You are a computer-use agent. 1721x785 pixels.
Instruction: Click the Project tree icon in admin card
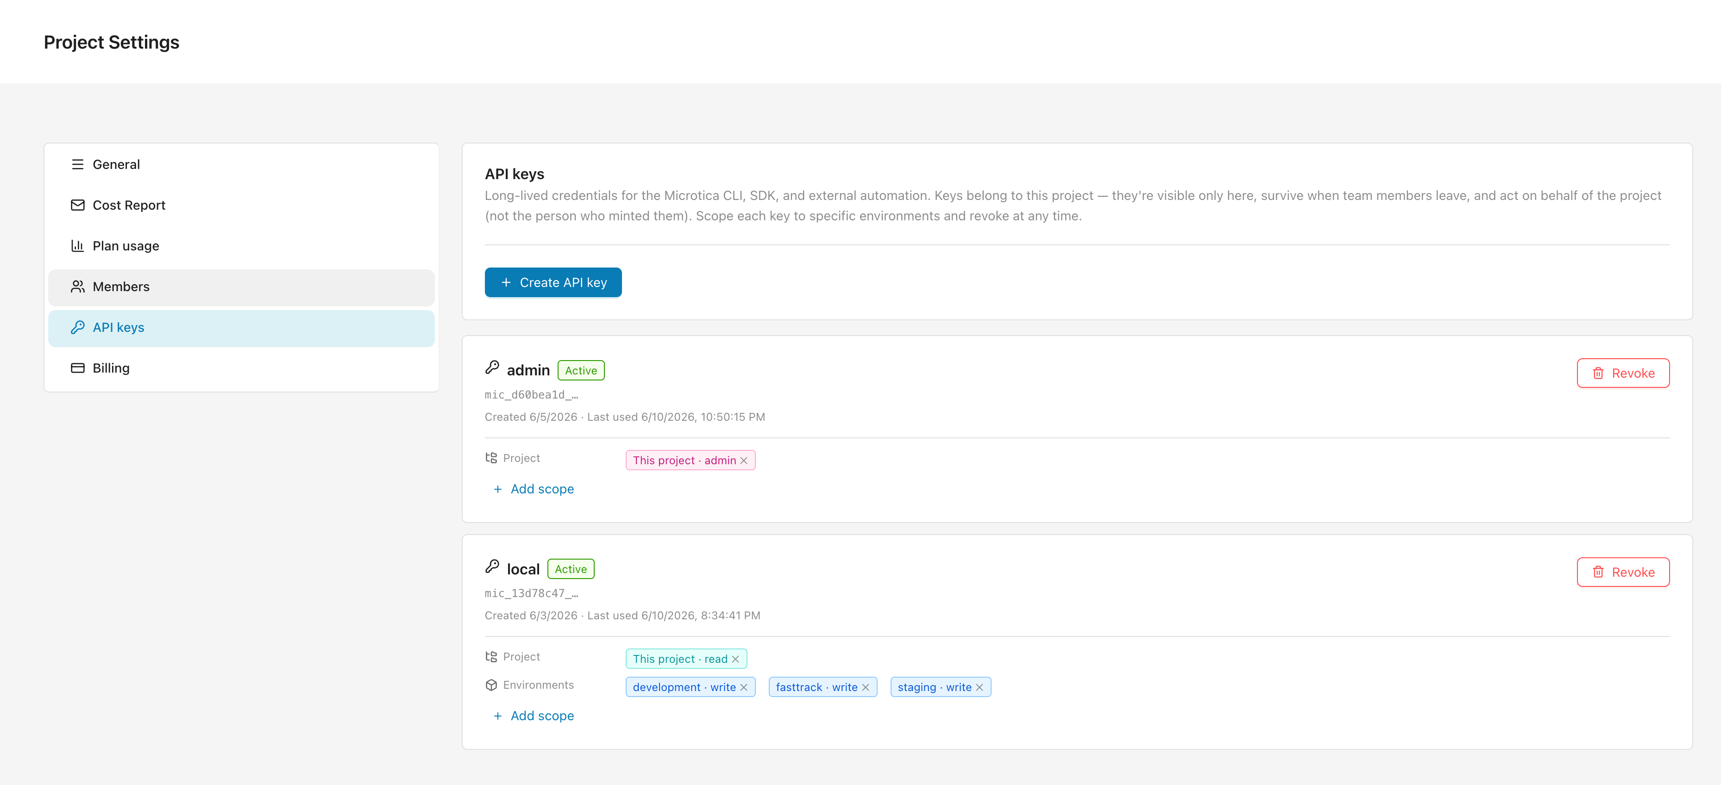coord(492,458)
